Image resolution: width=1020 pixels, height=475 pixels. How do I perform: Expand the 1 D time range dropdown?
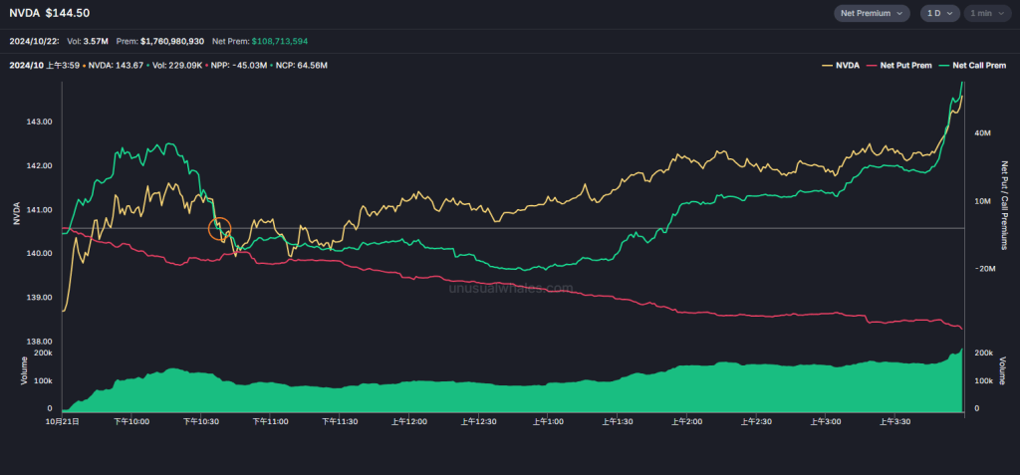[938, 13]
